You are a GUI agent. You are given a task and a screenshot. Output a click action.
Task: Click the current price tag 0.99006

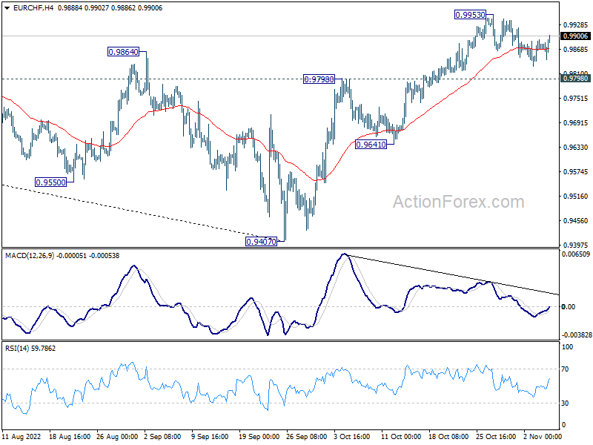[x=576, y=36]
